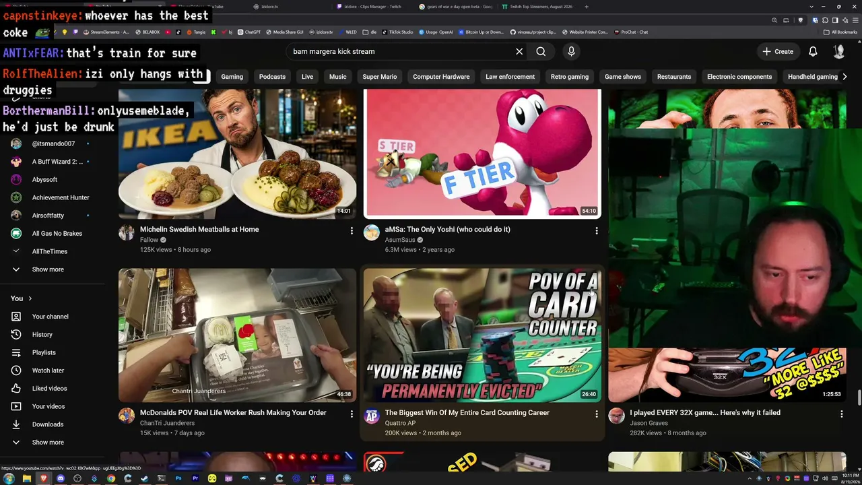Viewport: 862px width, 485px height.
Task: Open more options for Swedish Meatballs video
Action: coord(351,230)
